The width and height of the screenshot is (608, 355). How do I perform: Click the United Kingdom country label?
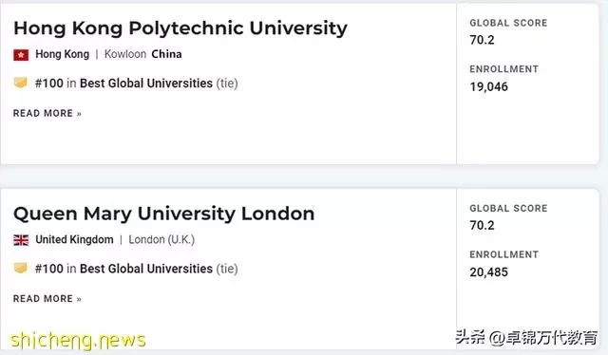pyautogui.click(x=74, y=239)
